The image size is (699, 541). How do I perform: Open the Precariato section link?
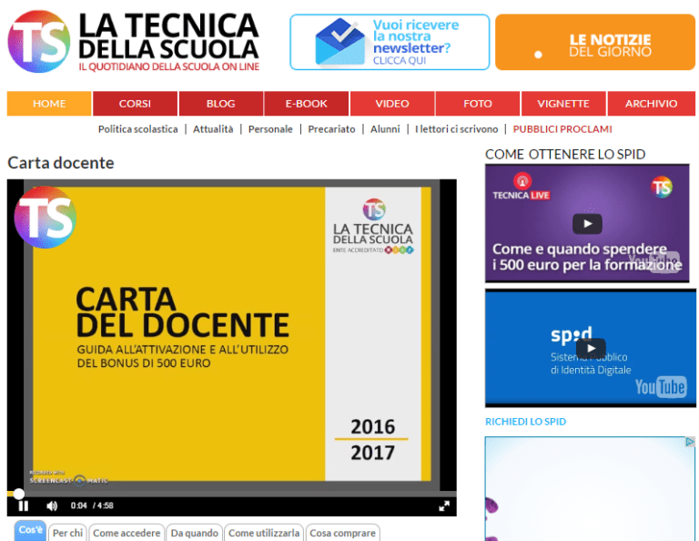click(331, 129)
